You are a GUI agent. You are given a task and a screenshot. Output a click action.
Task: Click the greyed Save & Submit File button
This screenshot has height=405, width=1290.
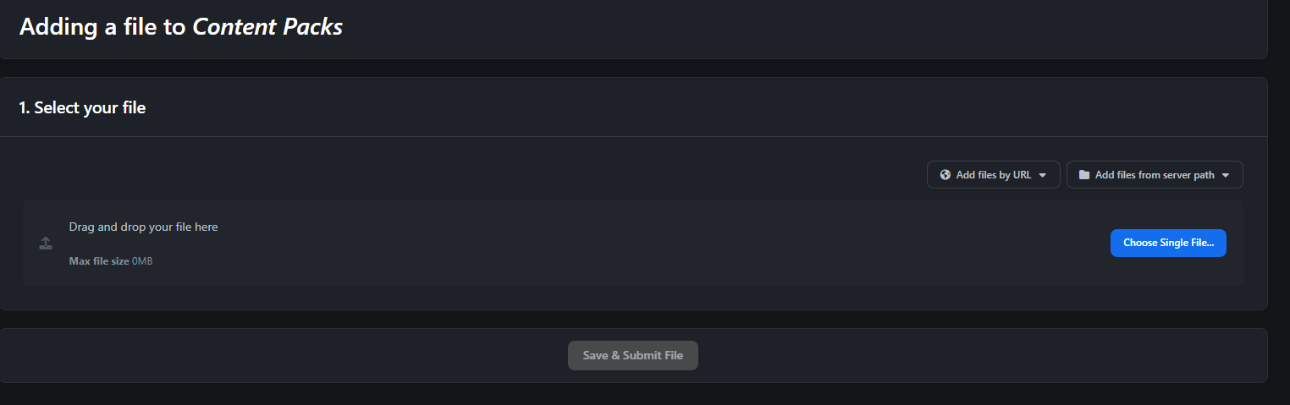coord(633,355)
